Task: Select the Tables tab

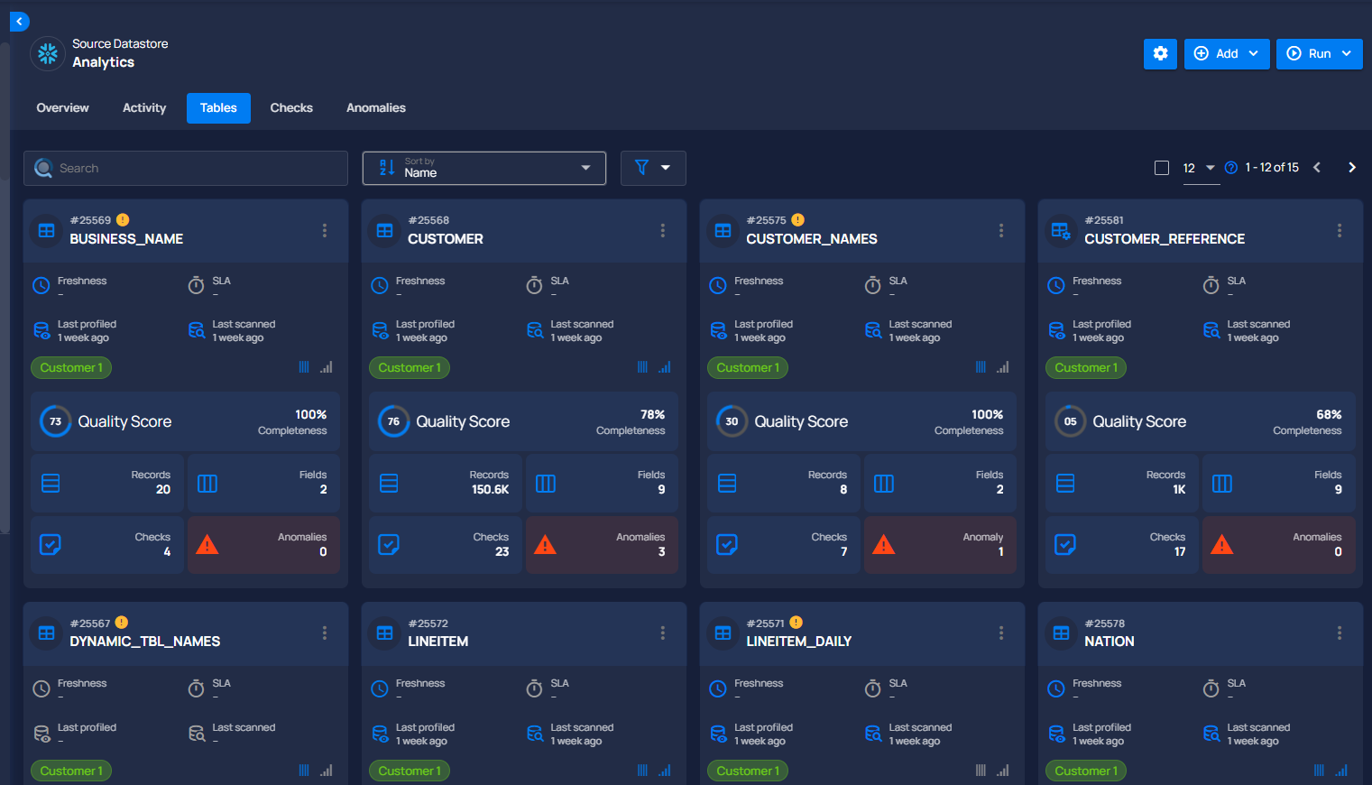Action: (x=218, y=107)
